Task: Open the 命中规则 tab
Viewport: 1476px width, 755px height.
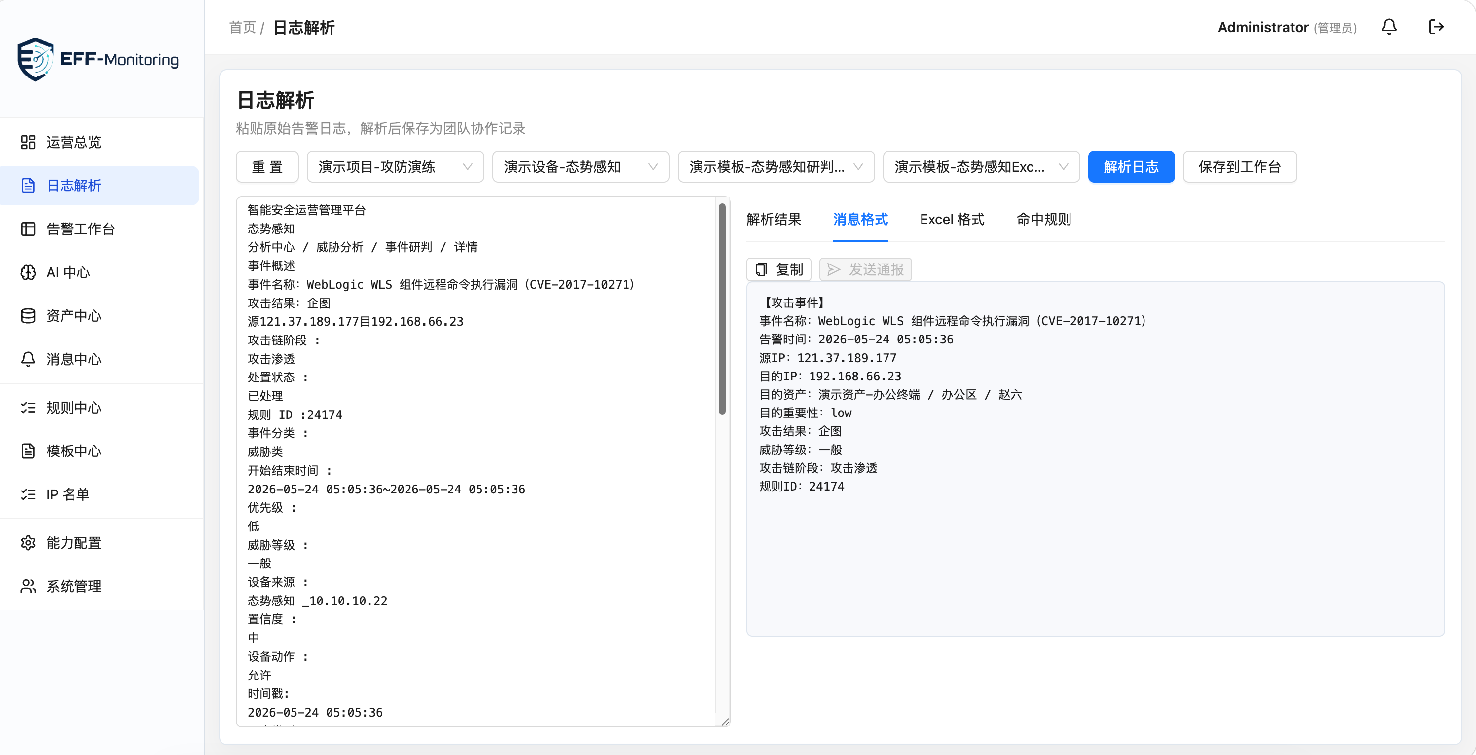Action: pos(1043,219)
